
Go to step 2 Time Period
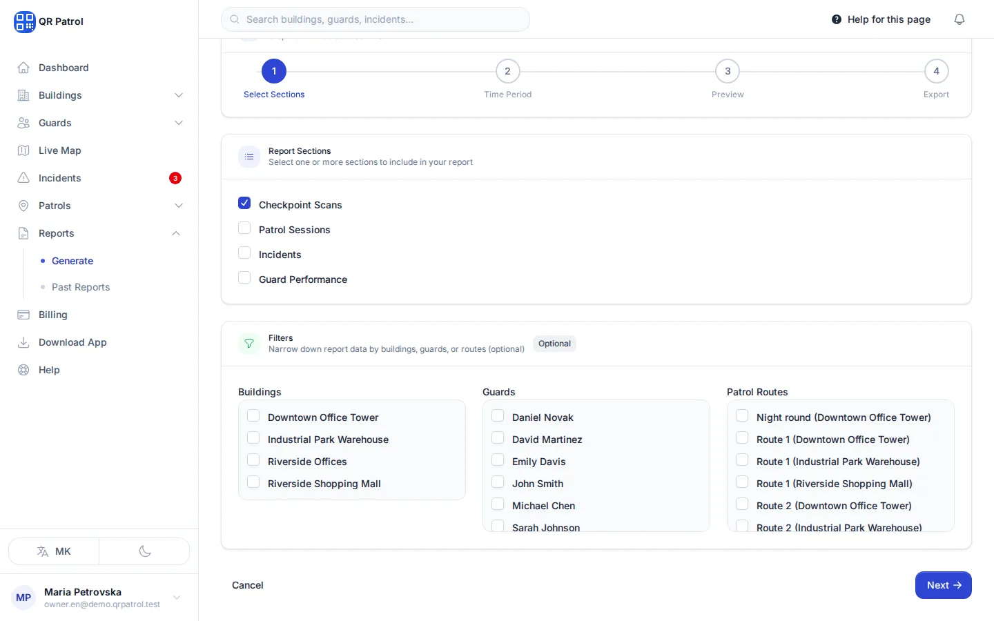click(x=507, y=71)
